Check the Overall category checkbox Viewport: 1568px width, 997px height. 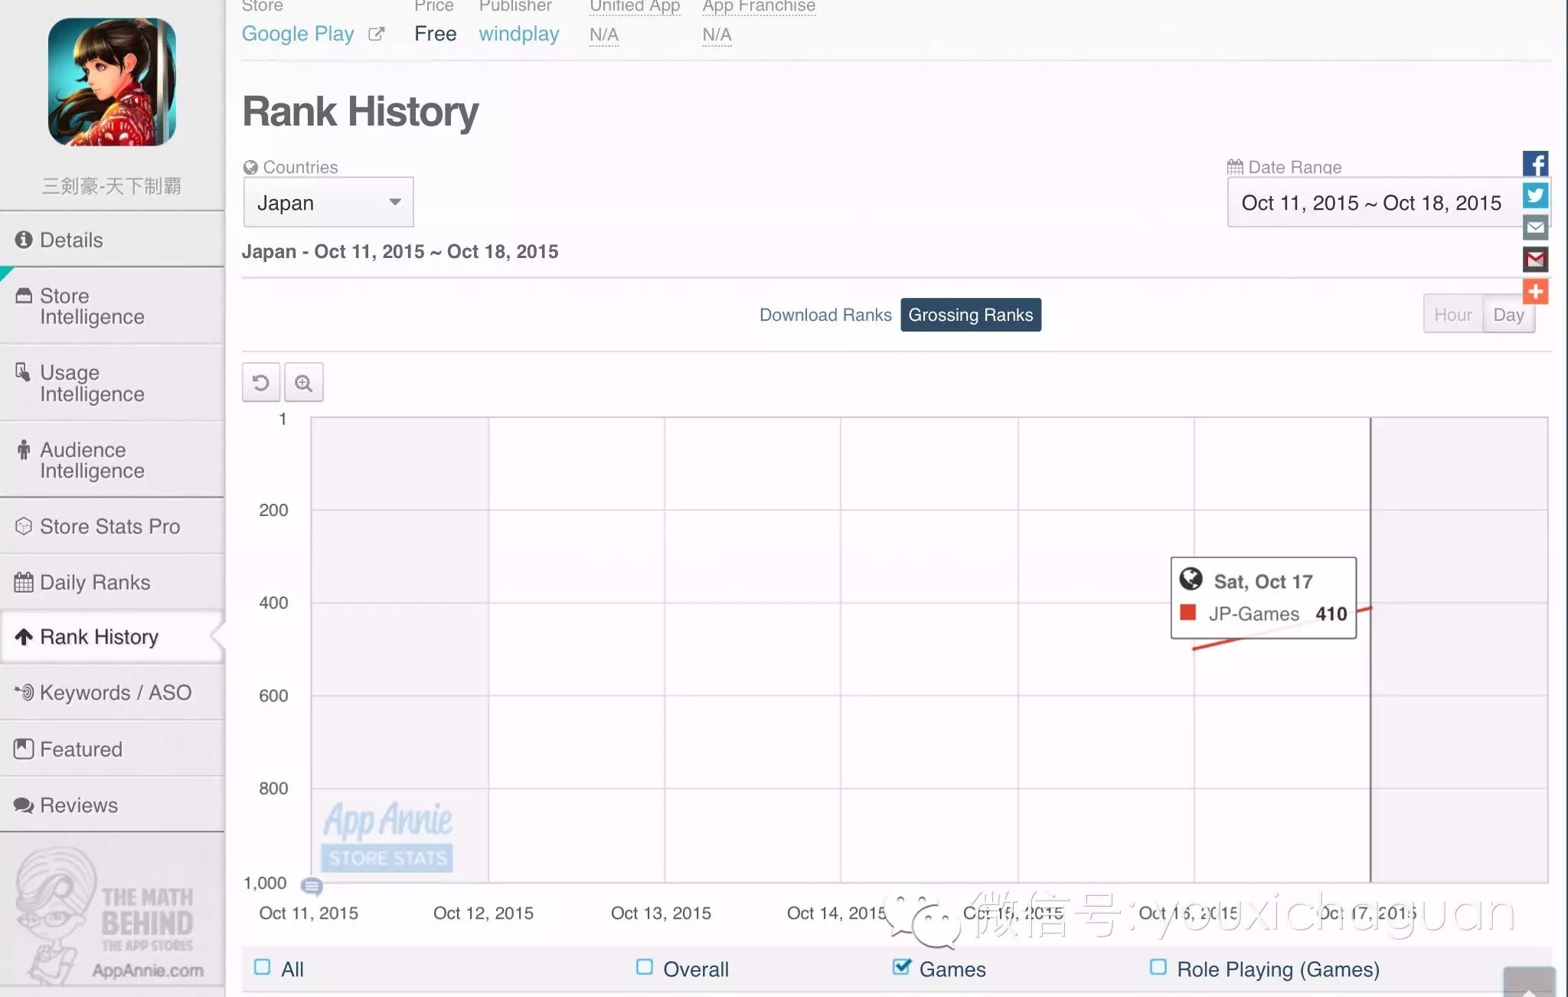tap(645, 967)
